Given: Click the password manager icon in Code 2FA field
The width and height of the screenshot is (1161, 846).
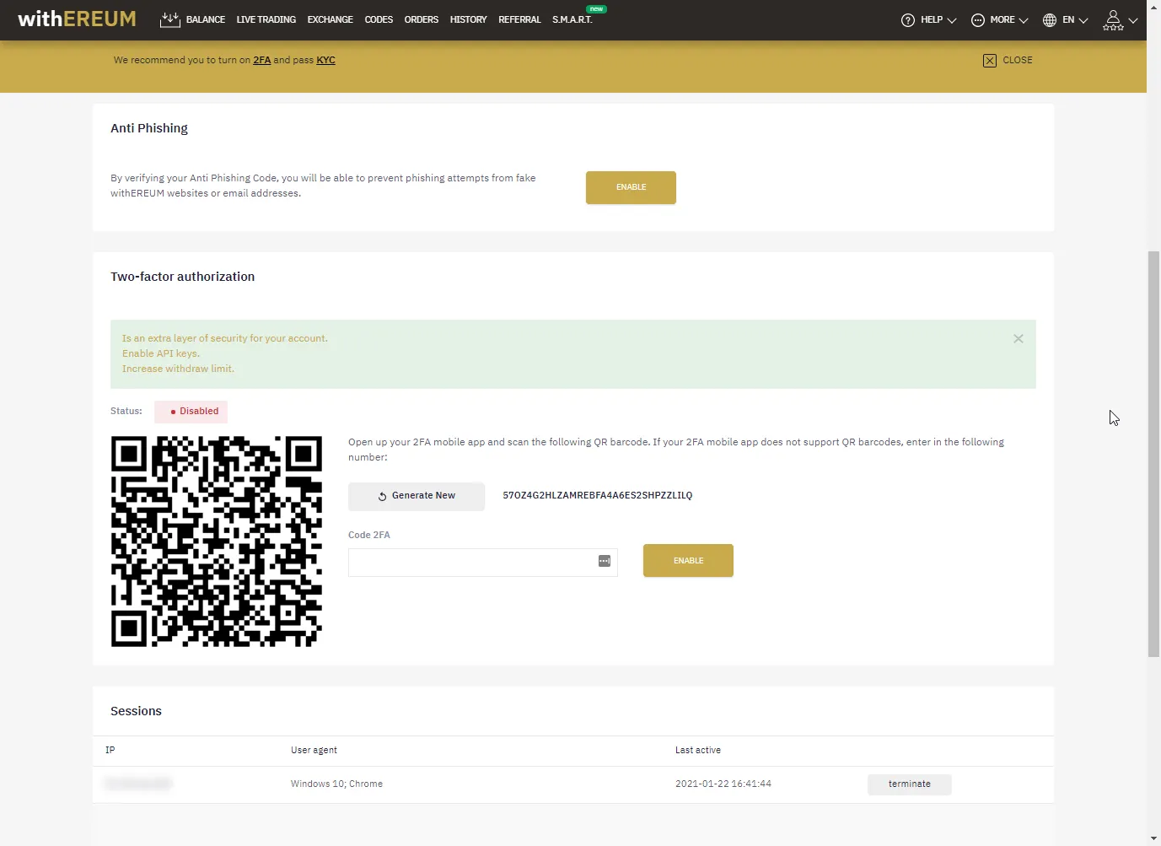Looking at the screenshot, I should [605, 562].
